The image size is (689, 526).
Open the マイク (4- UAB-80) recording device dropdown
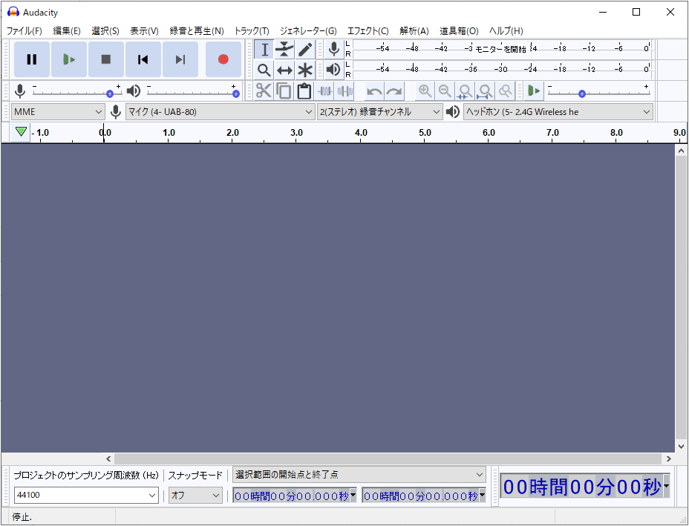tap(221, 112)
